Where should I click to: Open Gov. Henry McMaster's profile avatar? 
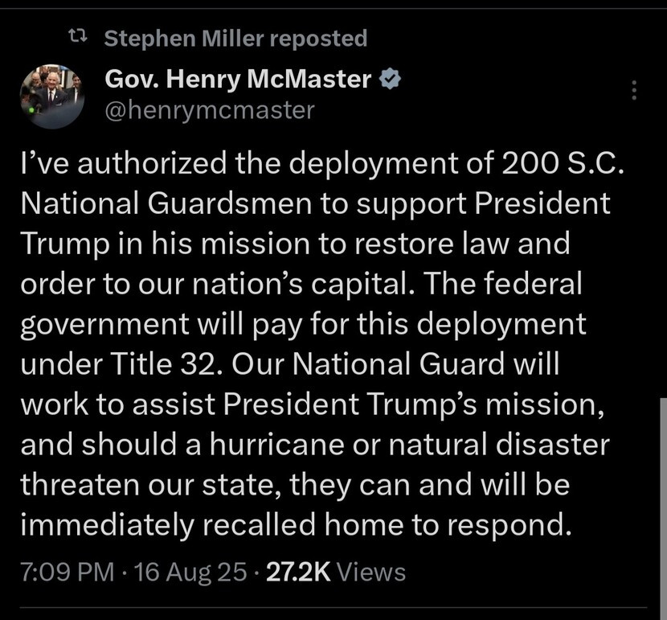click(52, 96)
